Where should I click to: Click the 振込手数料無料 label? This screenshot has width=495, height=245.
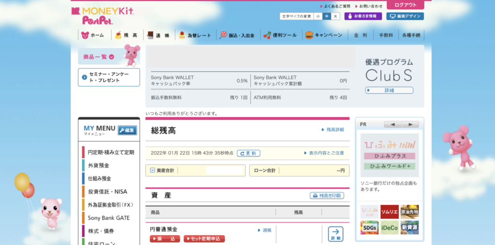[166, 98]
